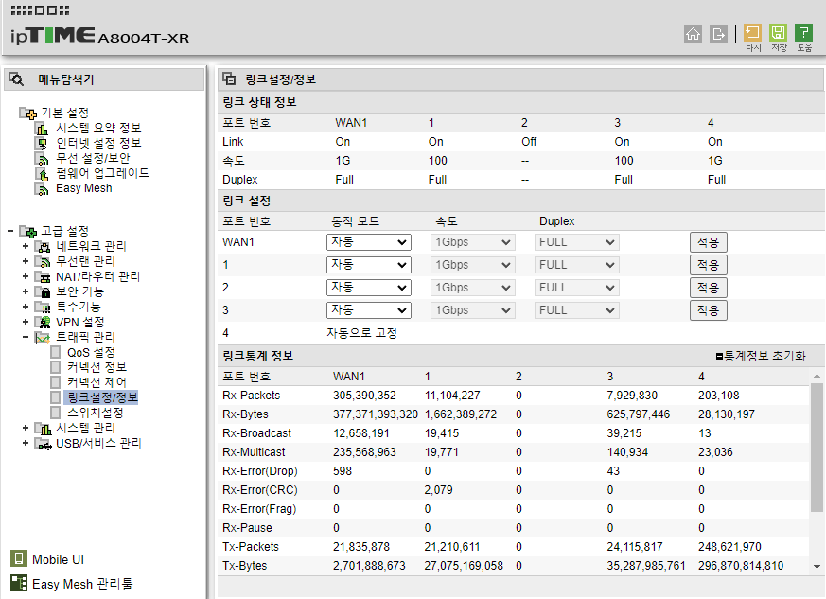Expand 시스템 관리 tree node
The width and height of the screenshot is (826, 599).
click(26, 428)
